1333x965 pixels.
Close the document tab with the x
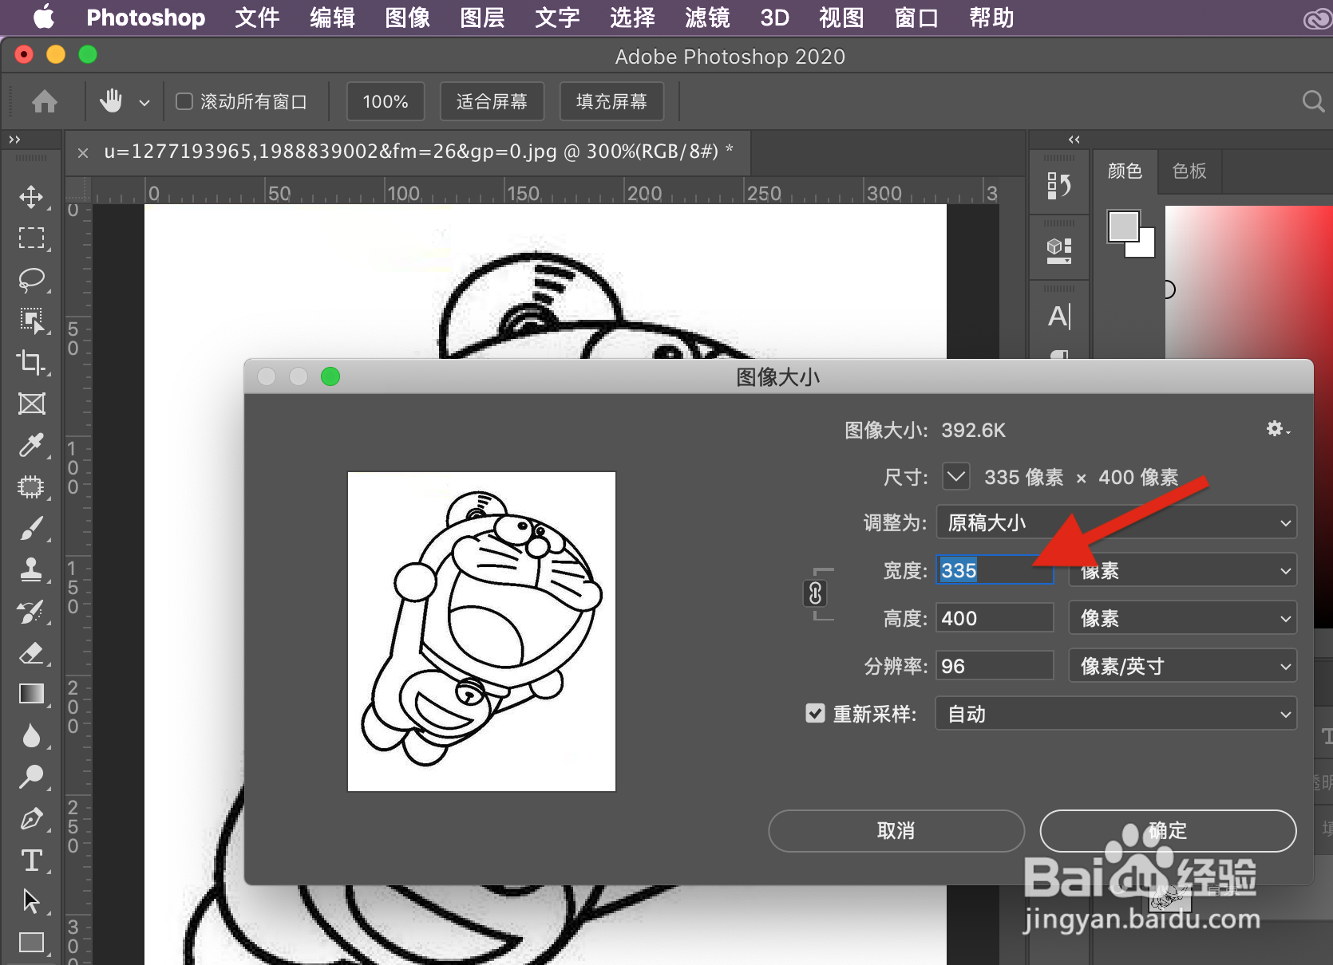pyautogui.click(x=83, y=152)
